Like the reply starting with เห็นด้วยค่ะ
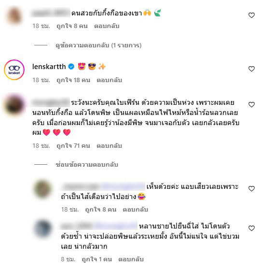Image resolution: width=260 pixels, height=270 pixels. click(x=251, y=189)
